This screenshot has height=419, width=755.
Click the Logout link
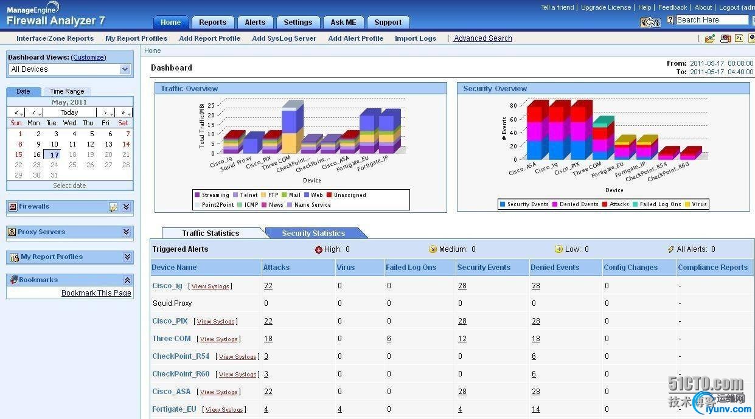coord(729,7)
